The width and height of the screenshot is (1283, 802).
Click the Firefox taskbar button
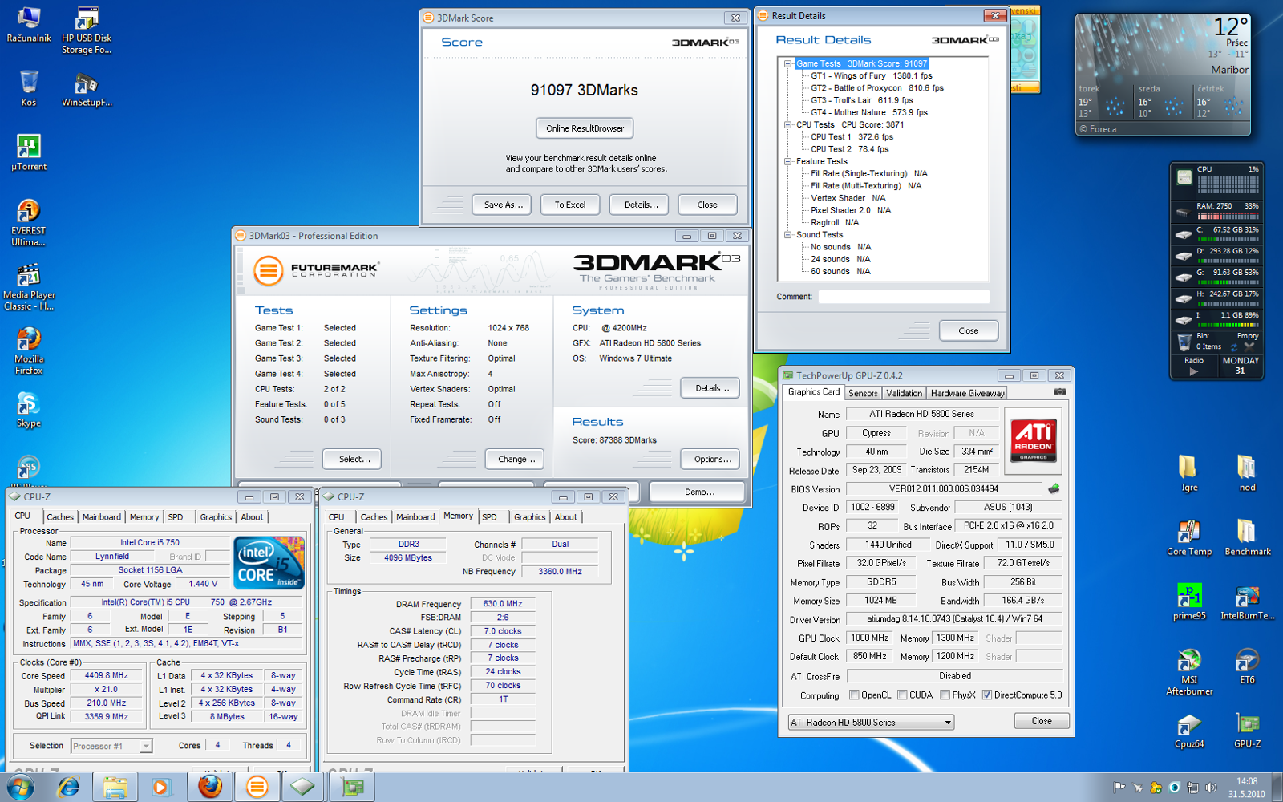(x=210, y=787)
